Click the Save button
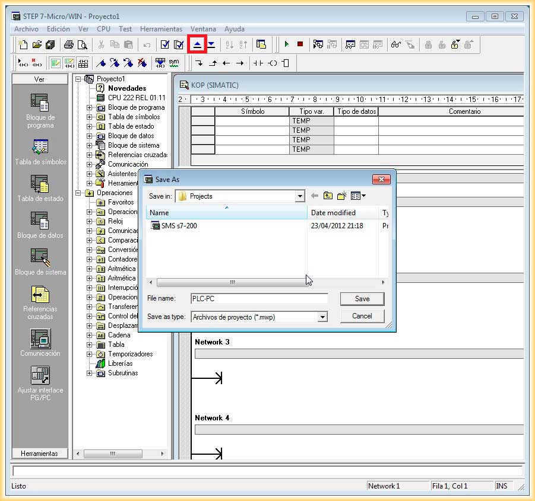Screen dimensions: 535x501 (x=362, y=299)
